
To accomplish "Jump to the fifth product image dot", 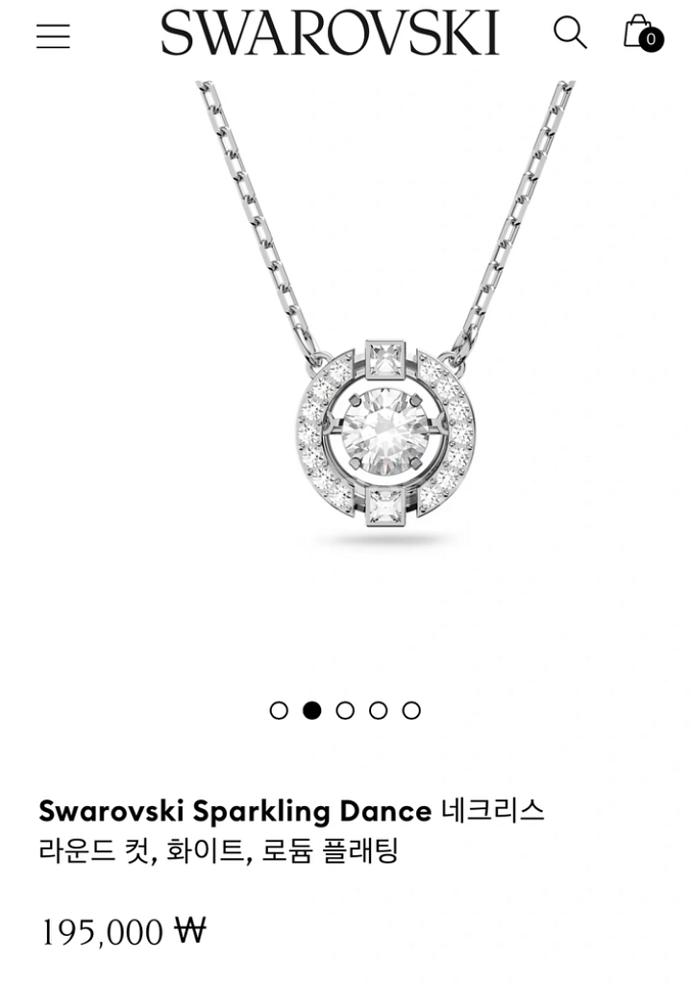I will point(411,710).
